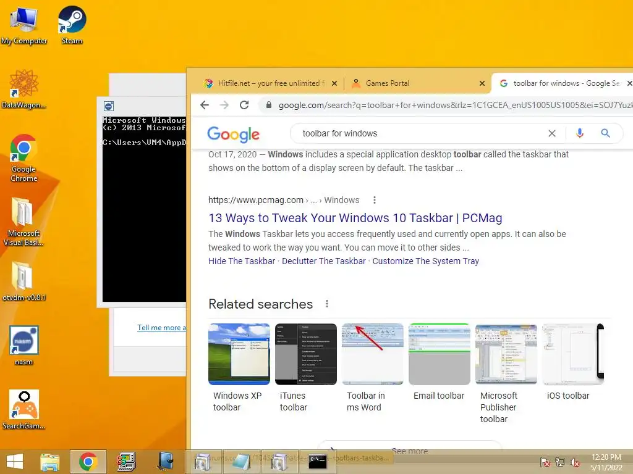Open PCMag result options three dots
The height and width of the screenshot is (474, 633).
pyautogui.click(x=375, y=200)
